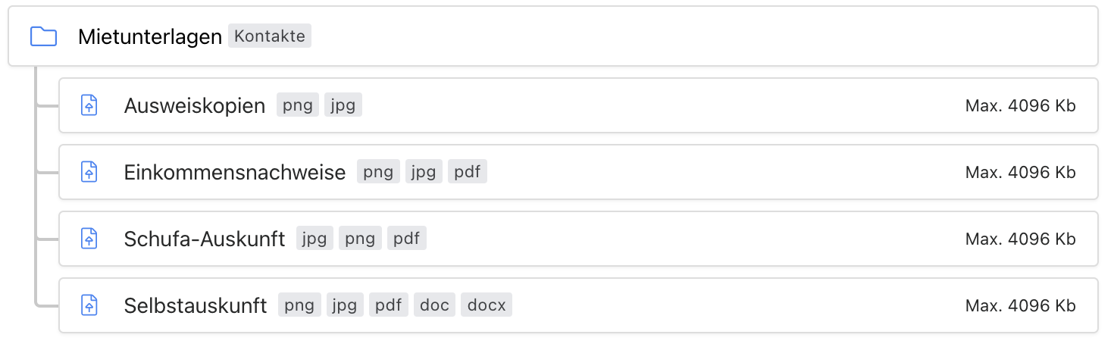Click the pdf badge on Einkommensnachweise
Viewport: 1114px width, 347px height.
coord(467,172)
